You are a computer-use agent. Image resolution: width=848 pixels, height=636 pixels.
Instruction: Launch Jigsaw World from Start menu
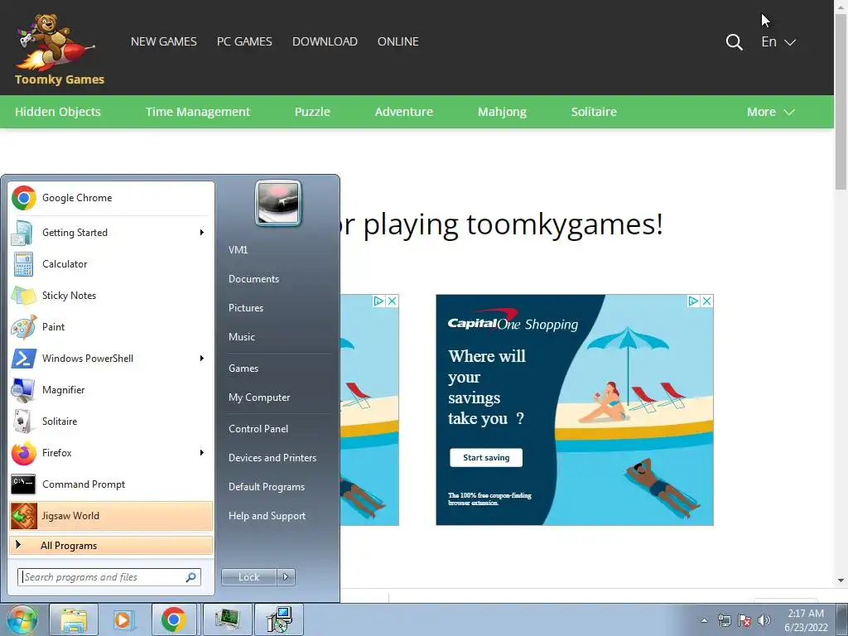[x=110, y=516]
